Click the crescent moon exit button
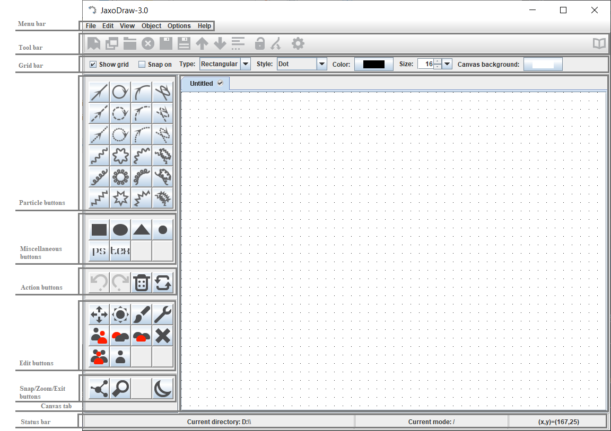 (162, 388)
